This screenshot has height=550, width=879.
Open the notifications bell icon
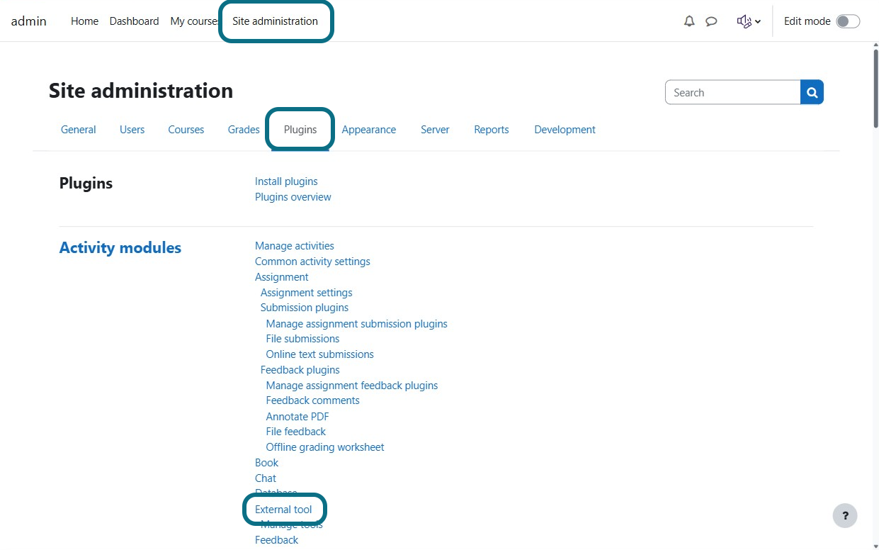(x=689, y=21)
